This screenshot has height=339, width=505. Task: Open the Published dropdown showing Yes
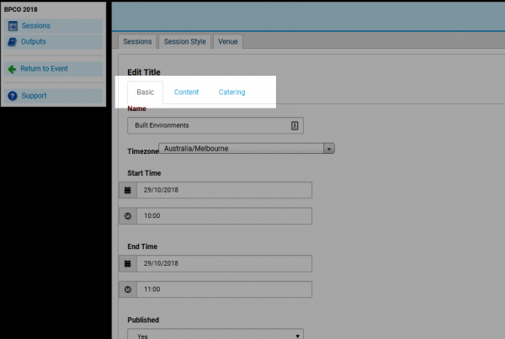pos(215,334)
